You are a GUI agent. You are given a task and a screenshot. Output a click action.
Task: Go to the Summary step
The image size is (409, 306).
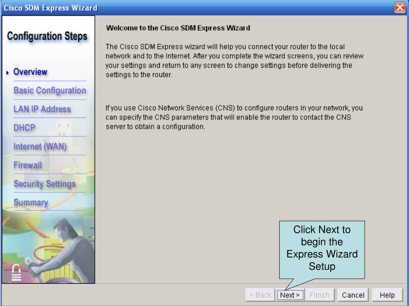31,202
